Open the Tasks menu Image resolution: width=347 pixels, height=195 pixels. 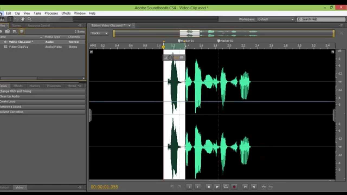pyautogui.click(x=37, y=13)
